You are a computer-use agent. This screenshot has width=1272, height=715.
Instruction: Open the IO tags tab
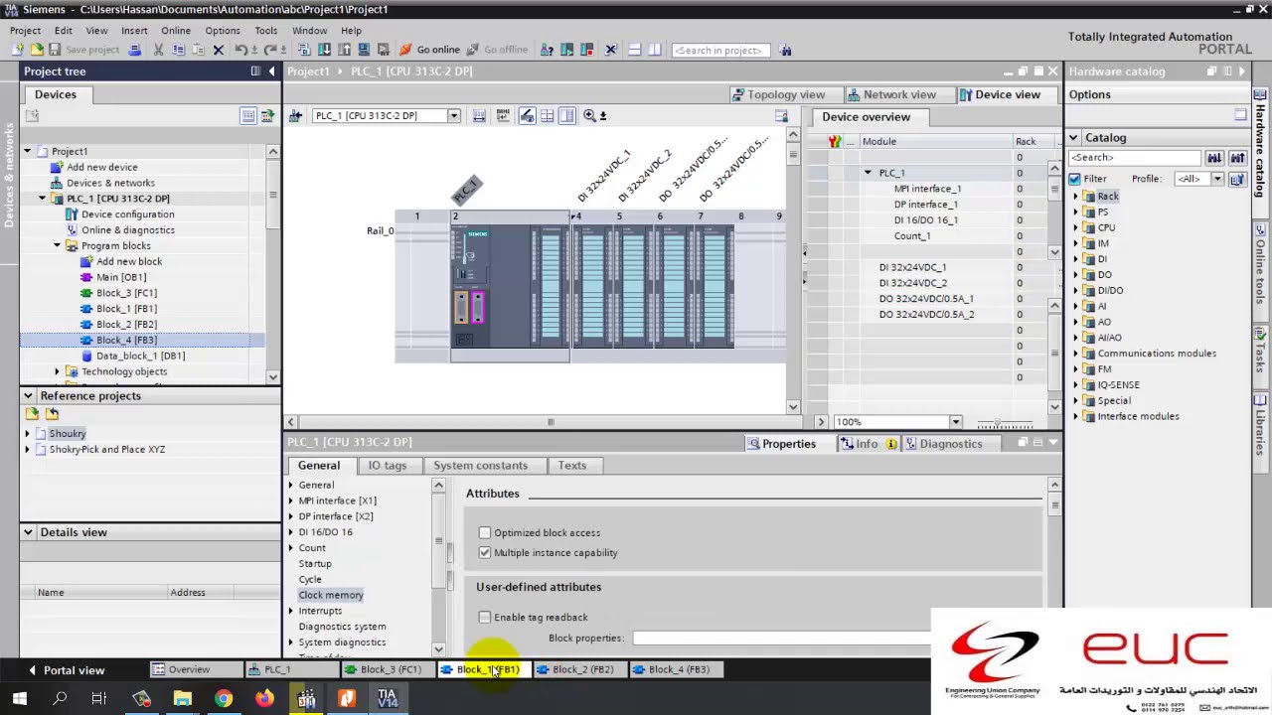(x=388, y=466)
